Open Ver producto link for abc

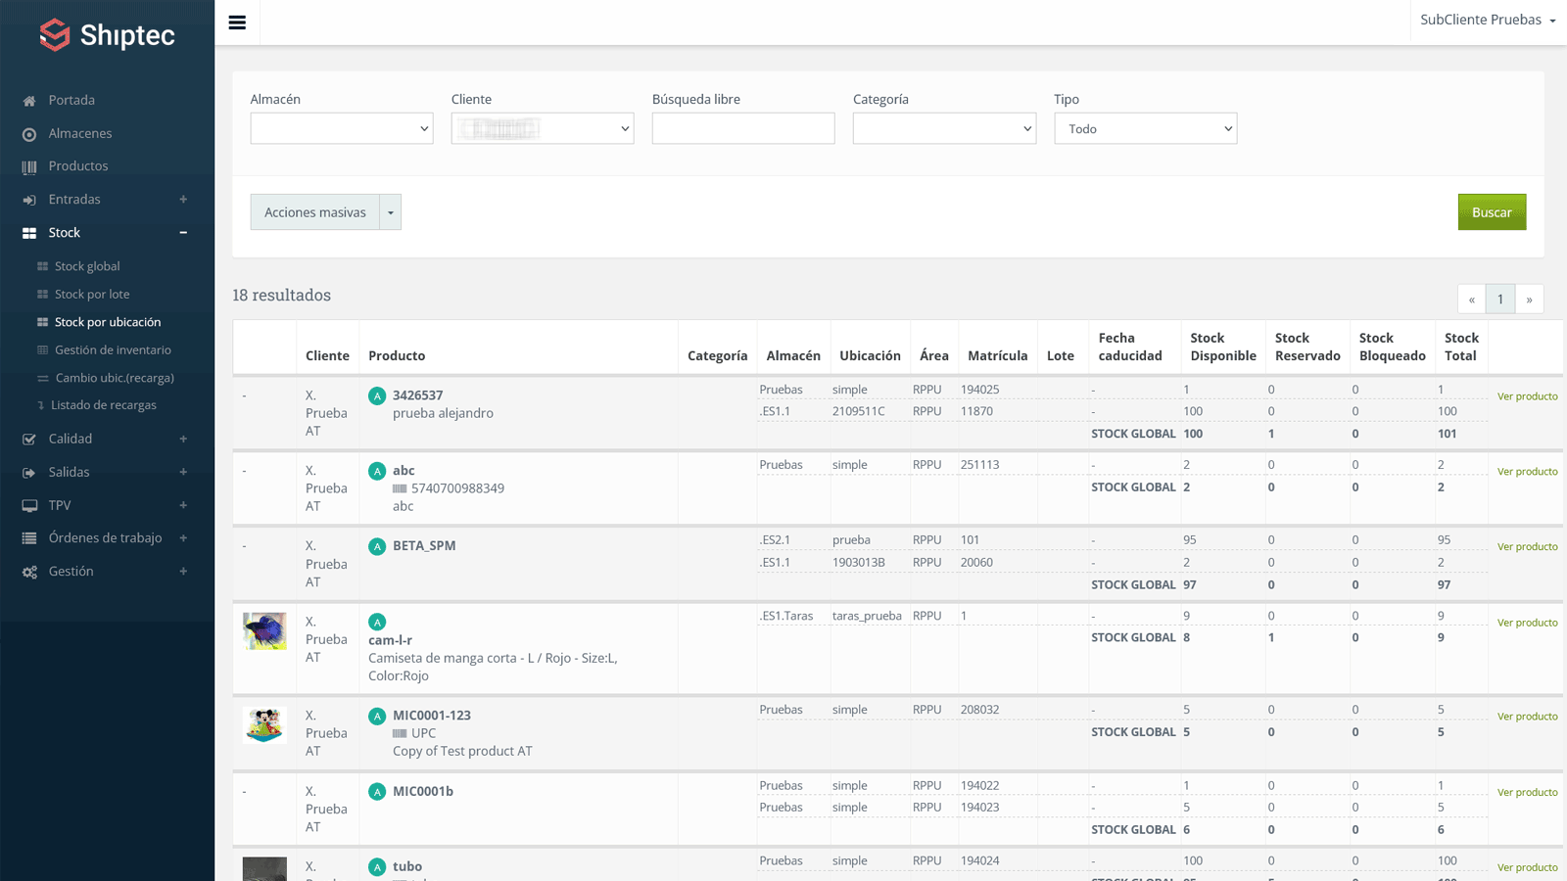click(1527, 472)
